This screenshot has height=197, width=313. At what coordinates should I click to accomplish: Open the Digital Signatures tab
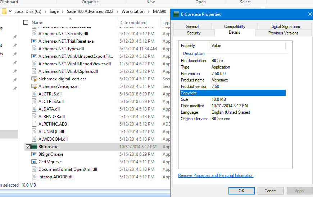coord(285,27)
